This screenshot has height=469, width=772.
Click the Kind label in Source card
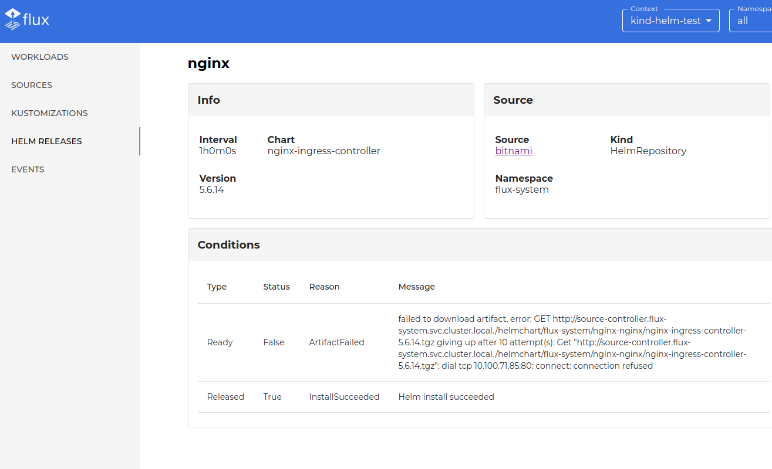(622, 140)
